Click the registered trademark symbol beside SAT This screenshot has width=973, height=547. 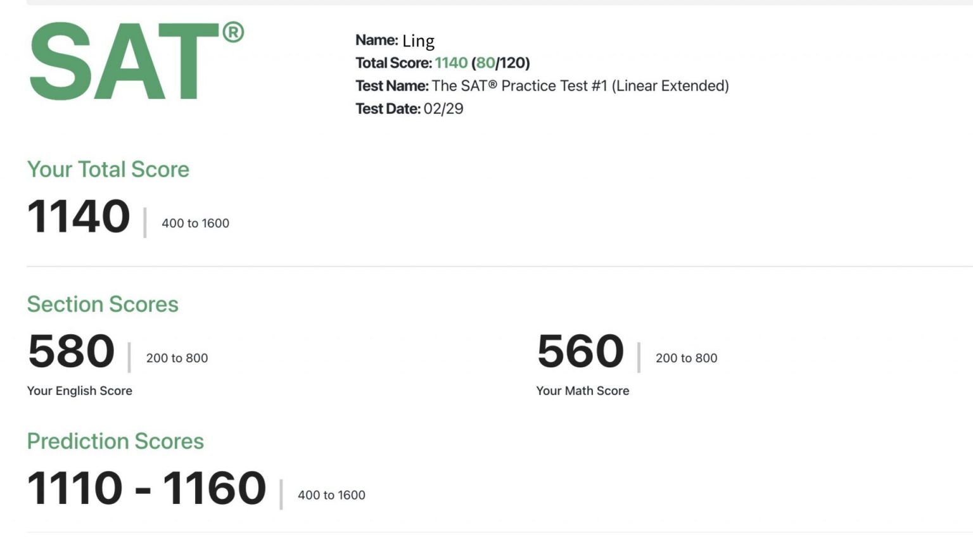233,32
